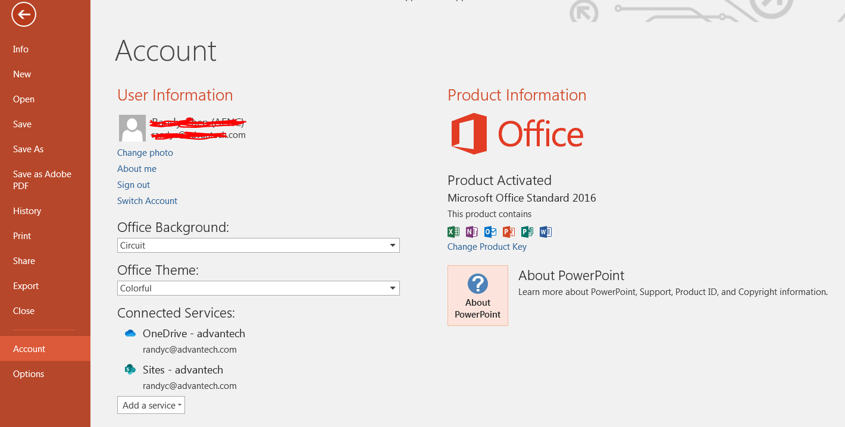The height and width of the screenshot is (427, 845).
Task: Go to the Print page
Action: (x=45, y=236)
